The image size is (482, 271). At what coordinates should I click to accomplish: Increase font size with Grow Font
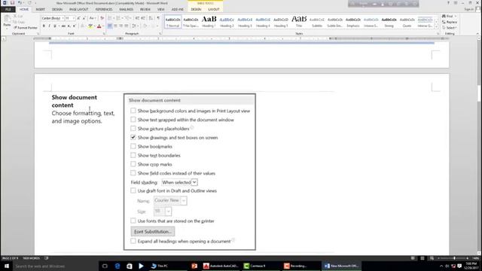78,18
